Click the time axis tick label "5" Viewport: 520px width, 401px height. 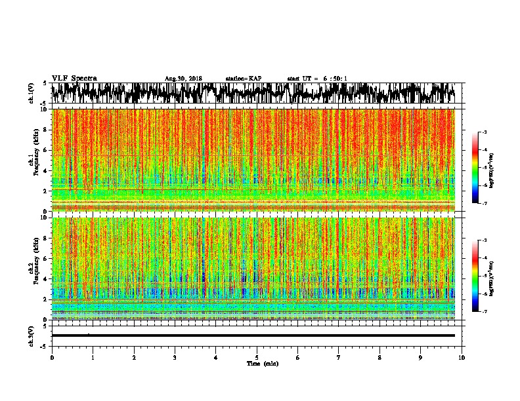(x=257, y=358)
